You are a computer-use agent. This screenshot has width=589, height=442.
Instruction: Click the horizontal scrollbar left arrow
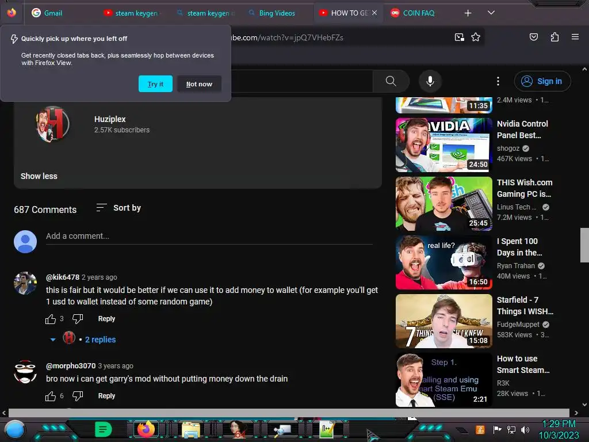click(x=4, y=413)
